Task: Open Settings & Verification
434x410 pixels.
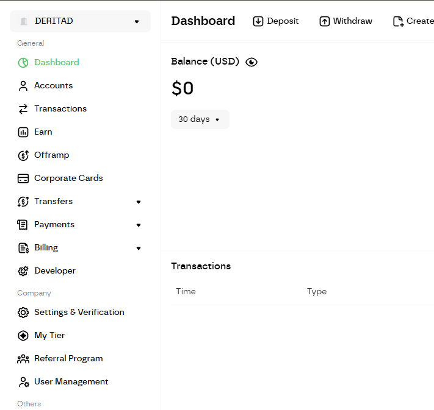Action: (x=79, y=312)
